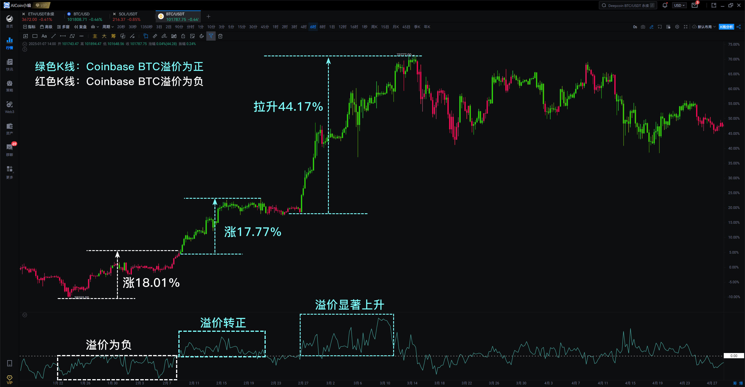Select the 15分 timeframe

tap(242, 27)
